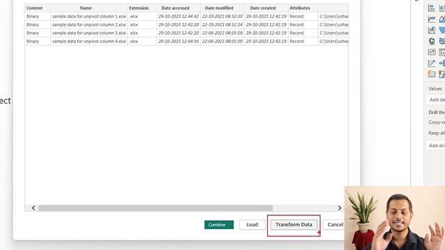Click the Name column header
Image resolution: width=445 pixels, height=250 pixels.
coord(89,8)
